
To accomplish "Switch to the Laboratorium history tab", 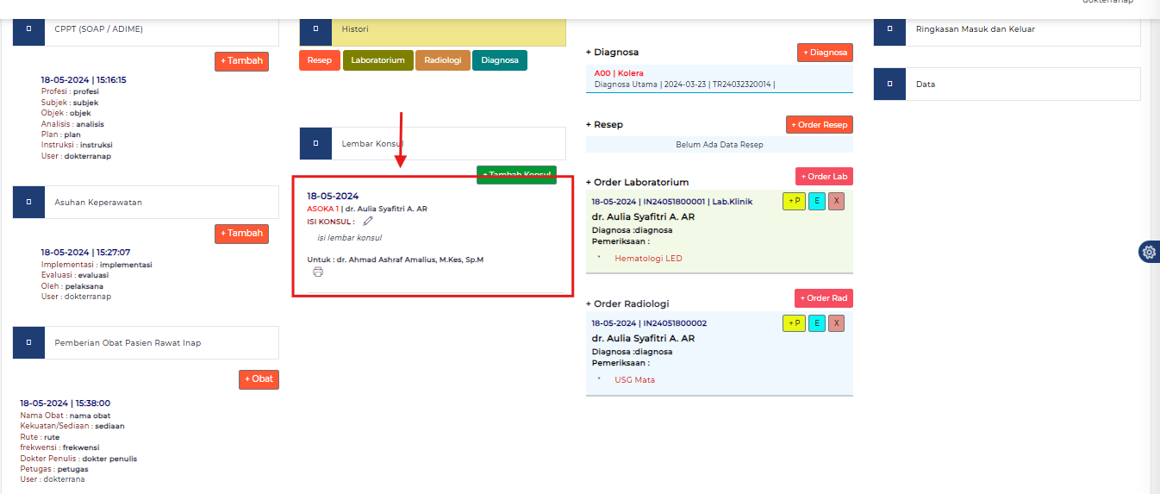I will 377,60.
